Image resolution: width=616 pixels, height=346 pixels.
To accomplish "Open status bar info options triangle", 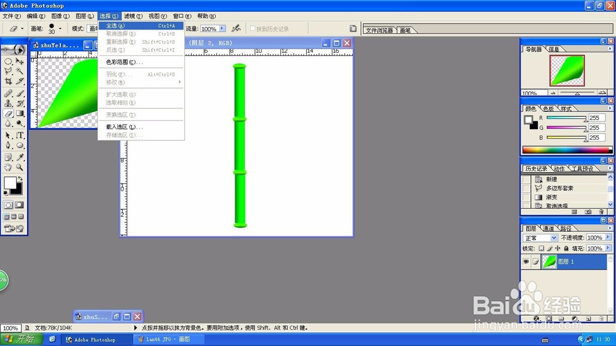I will pyautogui.click(x=136, y=328).
